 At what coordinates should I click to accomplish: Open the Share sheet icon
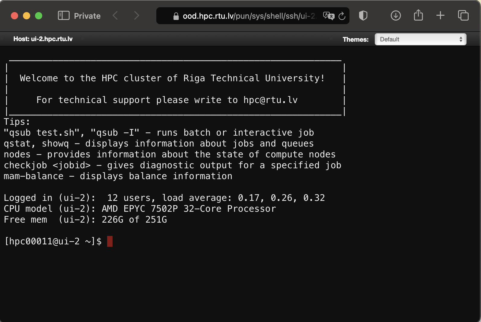point(418,15)
